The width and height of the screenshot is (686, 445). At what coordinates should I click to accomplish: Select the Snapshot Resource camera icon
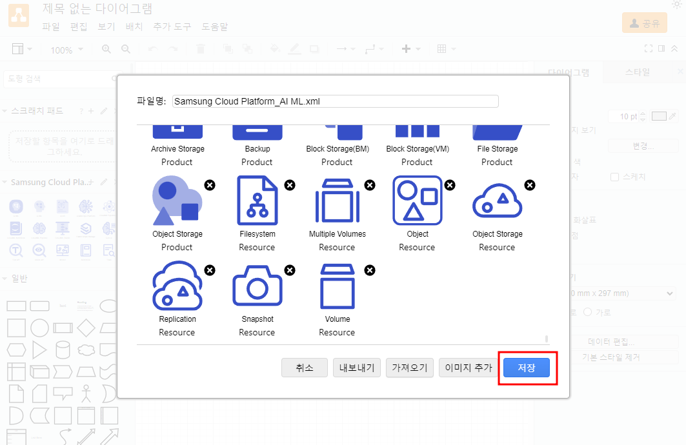pyautogui.click(x=257, y=286)
